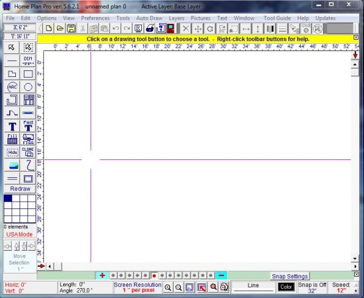This screenshot has height=298, width=364.
Task: Open the Edit menu
Action: click(x=26, y=18)
